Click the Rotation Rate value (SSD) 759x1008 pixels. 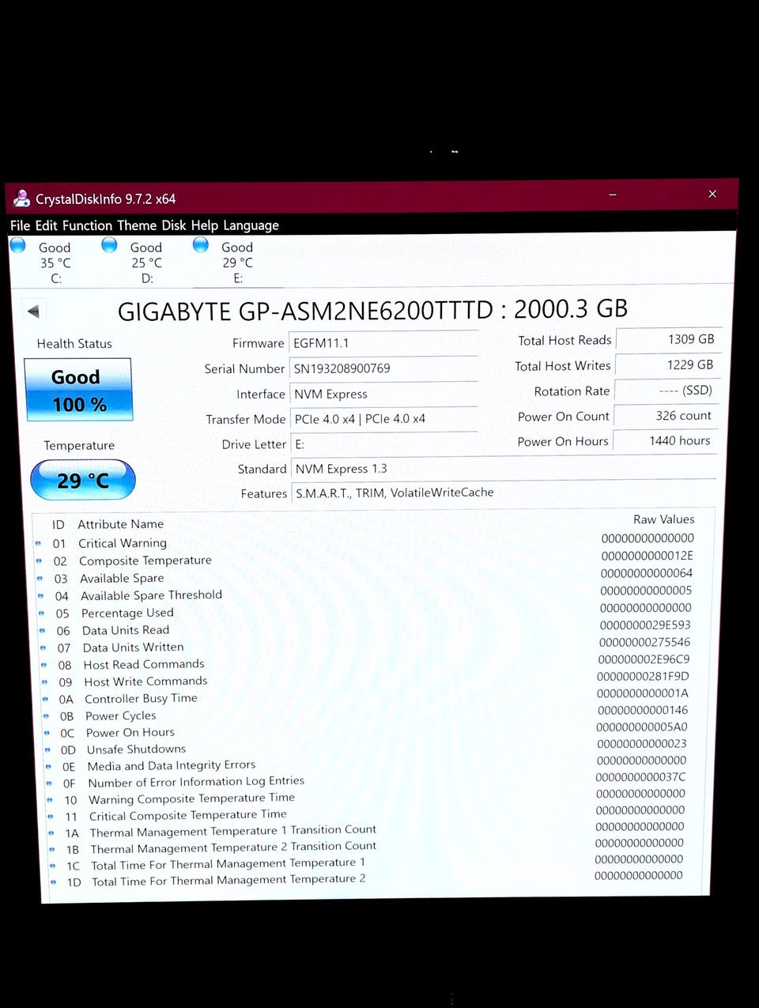coord(667,391)
